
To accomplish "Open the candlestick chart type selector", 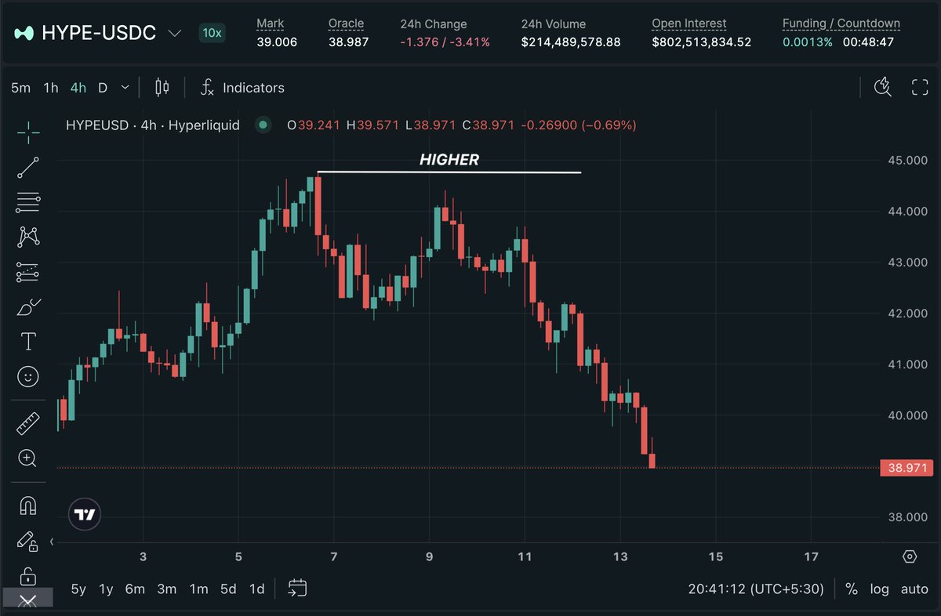I will (x=162, y=88).
